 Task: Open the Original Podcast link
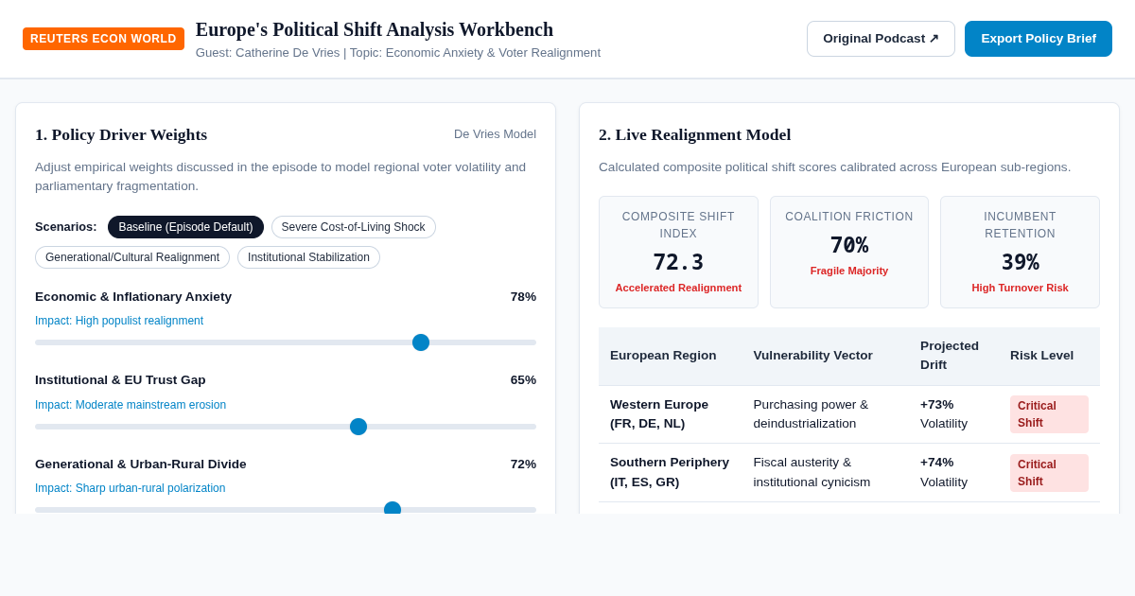881,39
